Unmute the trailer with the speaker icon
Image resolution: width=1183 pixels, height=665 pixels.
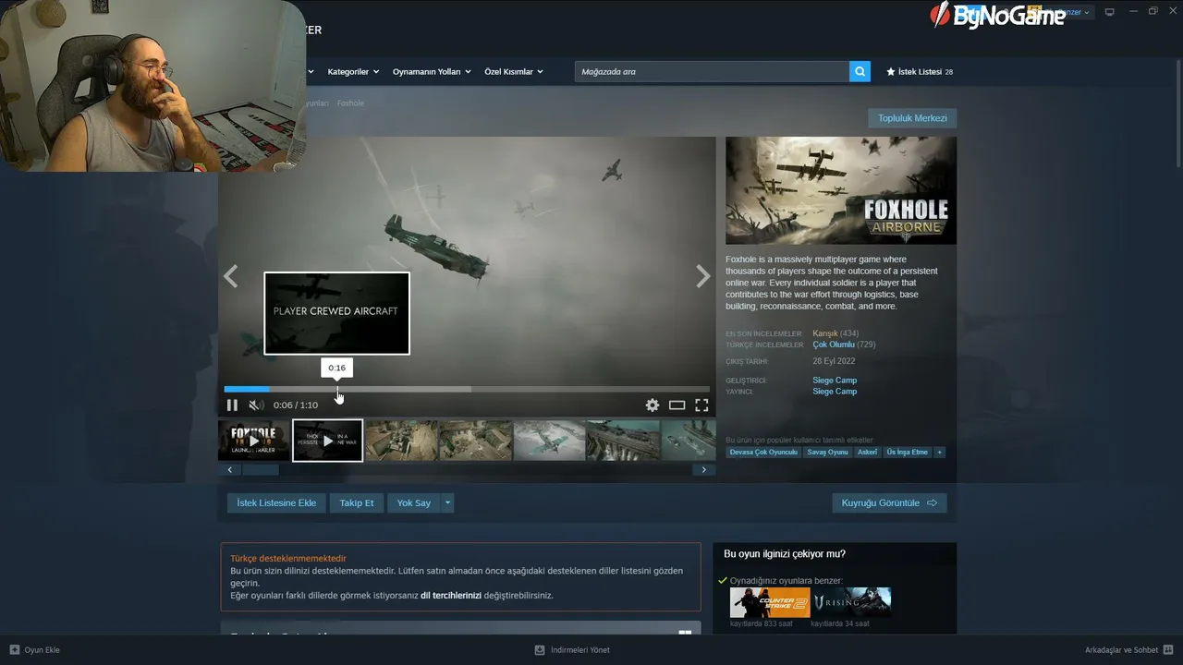(x=256, y=405)
